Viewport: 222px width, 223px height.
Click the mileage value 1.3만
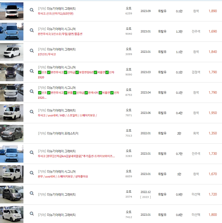pyautogui.click(x=179, y=31)
